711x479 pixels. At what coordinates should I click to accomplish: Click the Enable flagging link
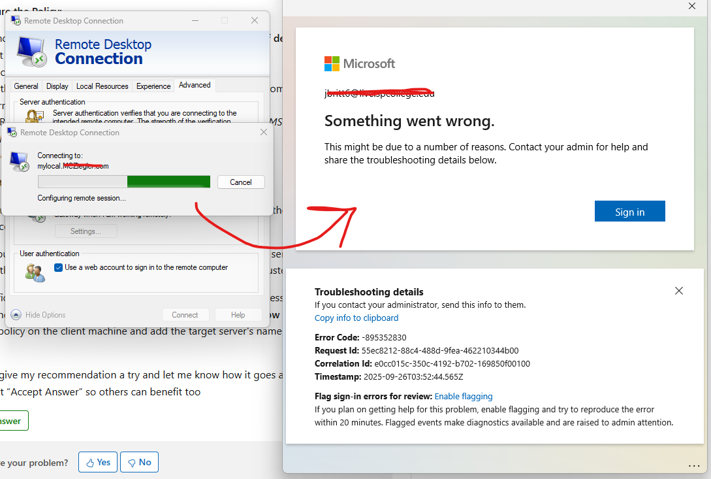point(464,397)
